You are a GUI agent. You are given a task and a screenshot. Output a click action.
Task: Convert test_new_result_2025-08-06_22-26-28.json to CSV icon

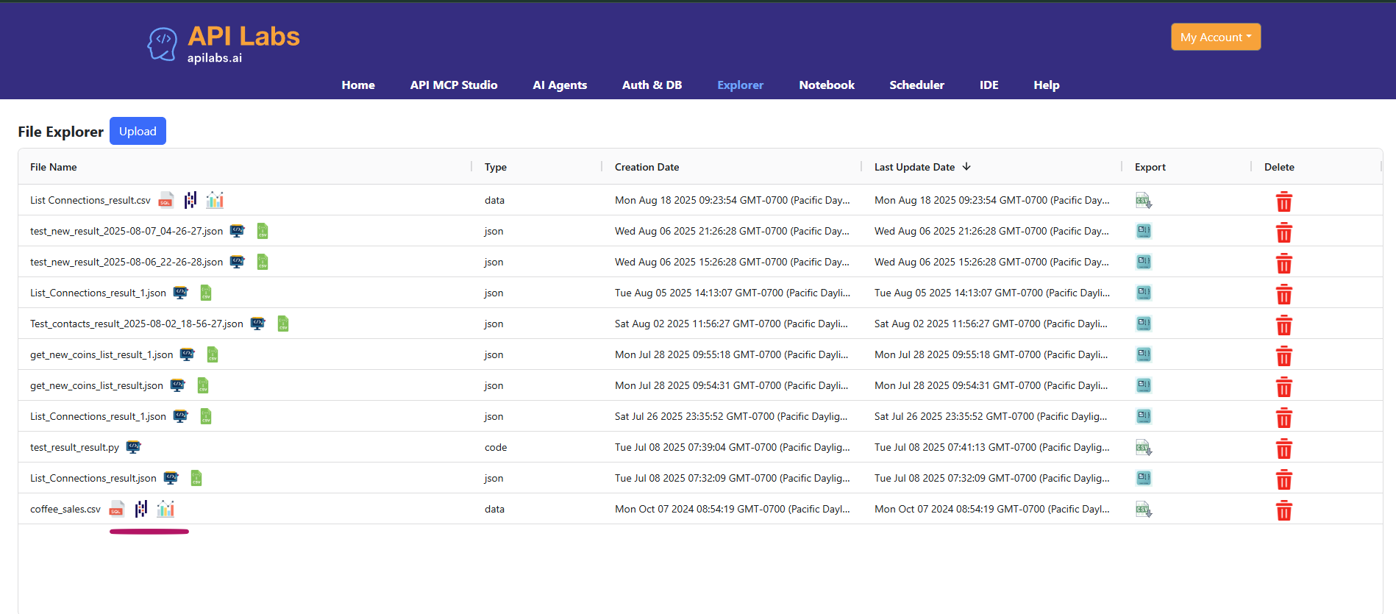pyautogui.click(x=263, y=262)
